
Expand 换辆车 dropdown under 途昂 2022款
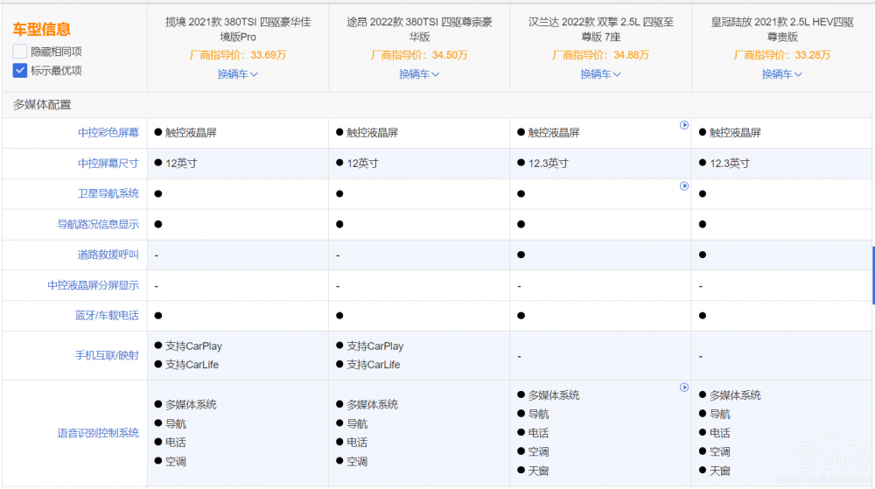419,74
